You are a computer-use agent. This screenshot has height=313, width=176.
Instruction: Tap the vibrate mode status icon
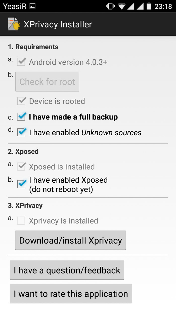tap(110, 6)
